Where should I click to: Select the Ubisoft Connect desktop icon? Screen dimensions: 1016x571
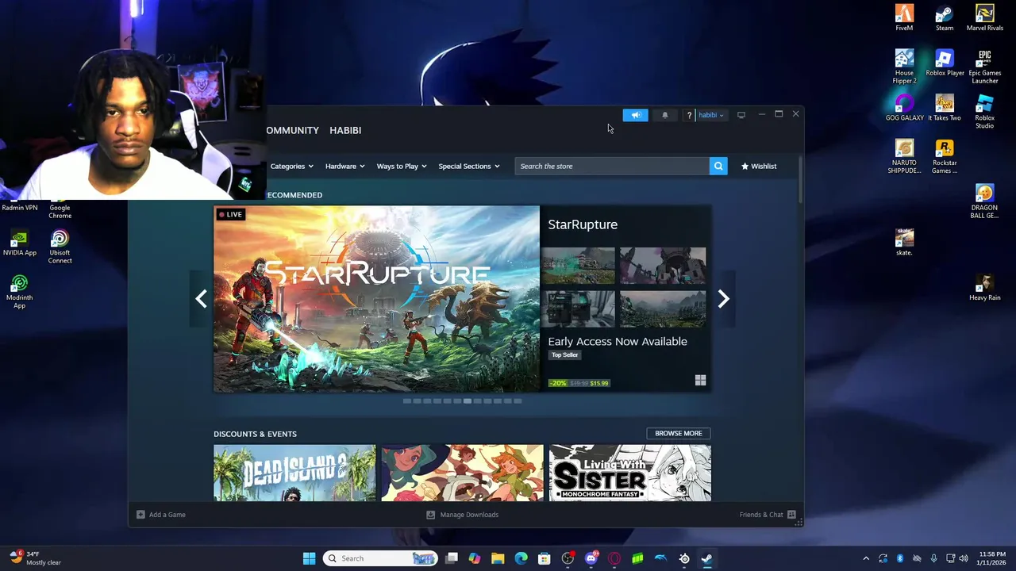click(x=60, y=247)
